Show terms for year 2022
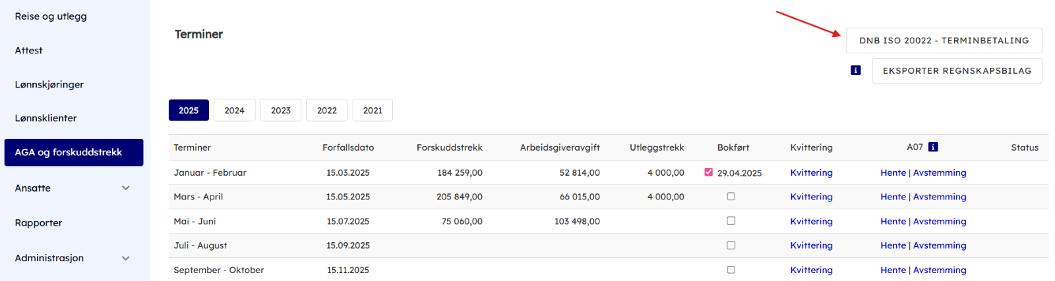 pyautogui.click(x=326, y=111)
